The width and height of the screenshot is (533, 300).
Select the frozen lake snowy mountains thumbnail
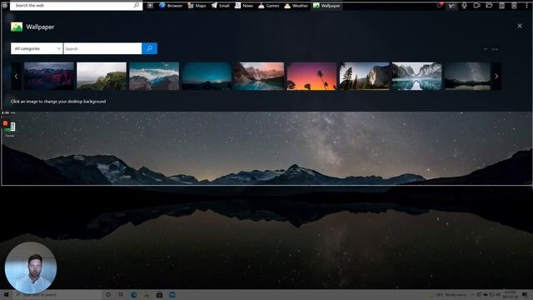[416, 76]
